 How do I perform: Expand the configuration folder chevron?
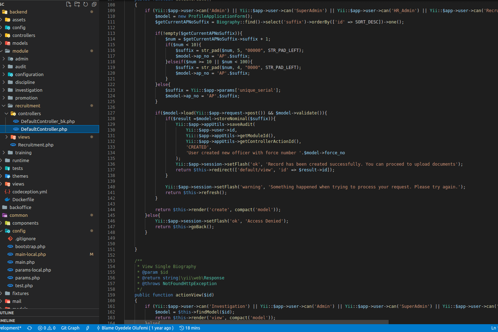point(4,74)
